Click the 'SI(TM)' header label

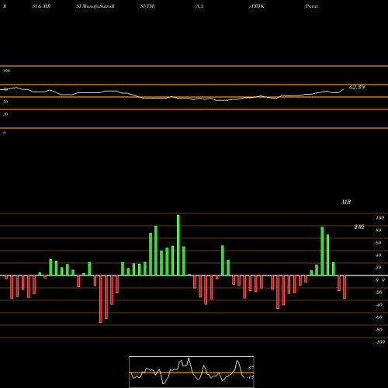pyautogui.click(x=147, y=6)
